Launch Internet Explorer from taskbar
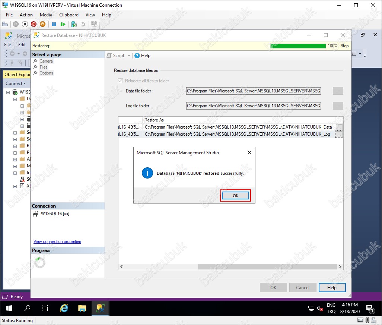This screenshot has height=325, width=382. pyautogui.click(x=64, y=308)
